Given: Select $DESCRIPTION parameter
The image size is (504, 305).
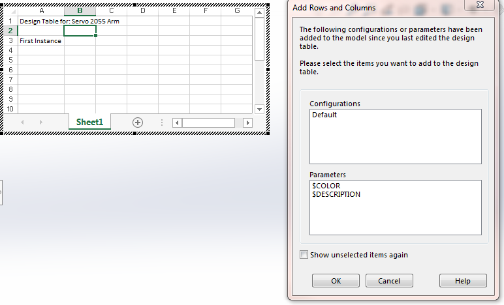Looking at the screenshot, I should (x=336, y=194).
